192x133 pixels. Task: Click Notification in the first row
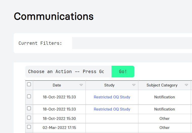[164, 97]
